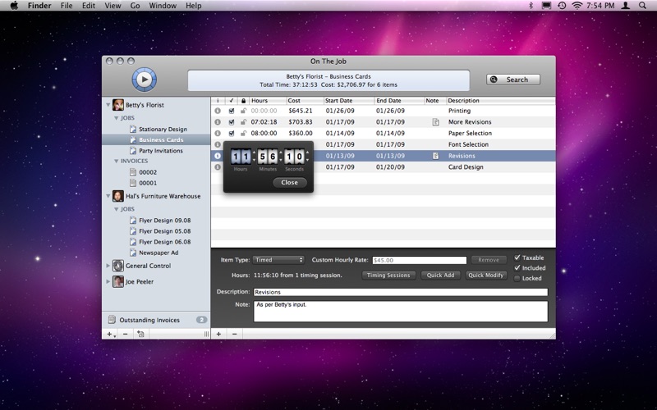Open the Edit menu

(x=89, y=6)
